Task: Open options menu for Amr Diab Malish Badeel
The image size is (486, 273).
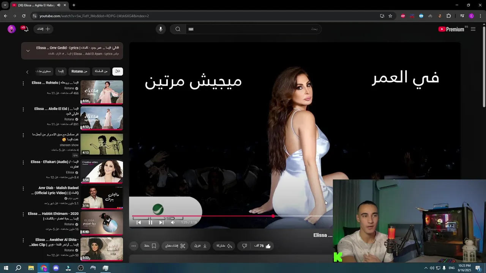Action: 23,188
